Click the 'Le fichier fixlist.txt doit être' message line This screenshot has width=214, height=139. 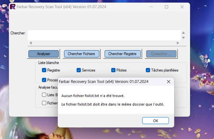[113, 104]
